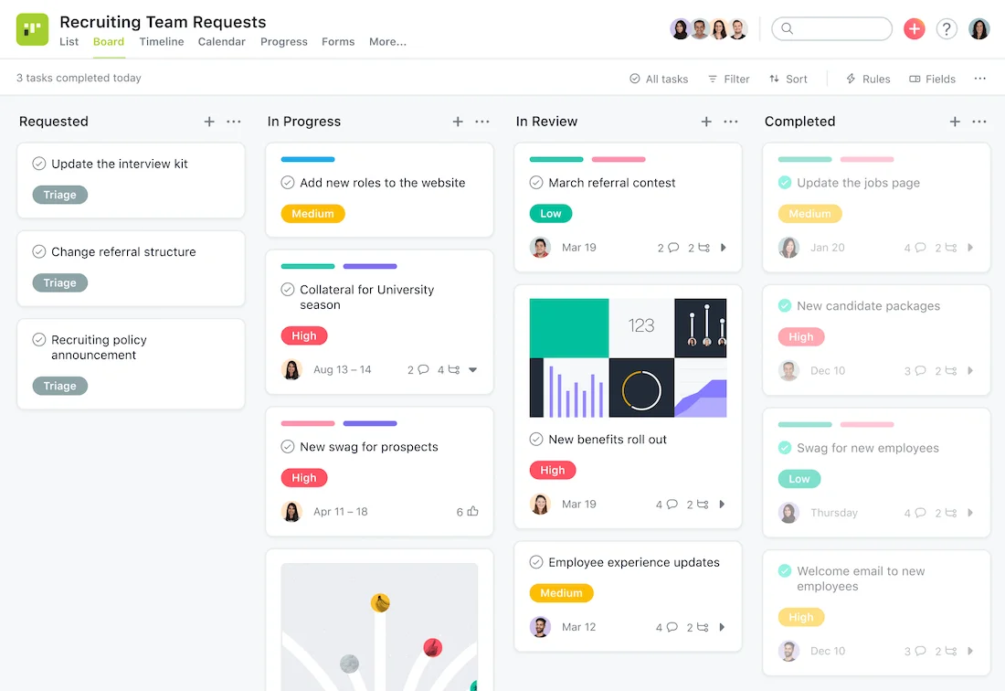Screen dimensions: 1005x691
Task: Click the Sort icon in the toolbar
Action: tap(773, 79)
